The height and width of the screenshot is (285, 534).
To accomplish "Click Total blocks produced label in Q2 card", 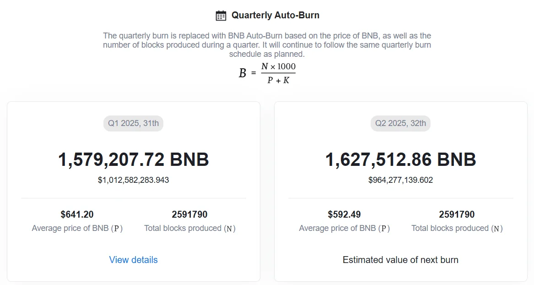I will (x=457, y=228).
